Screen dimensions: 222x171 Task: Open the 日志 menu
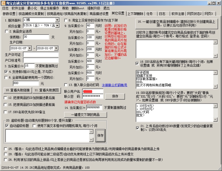5,8
